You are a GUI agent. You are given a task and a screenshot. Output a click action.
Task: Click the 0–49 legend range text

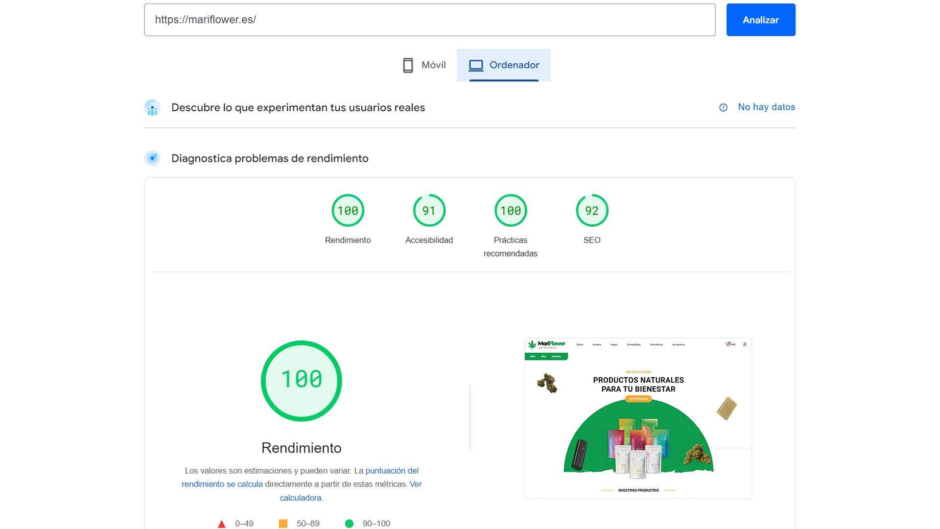[244, 524]
